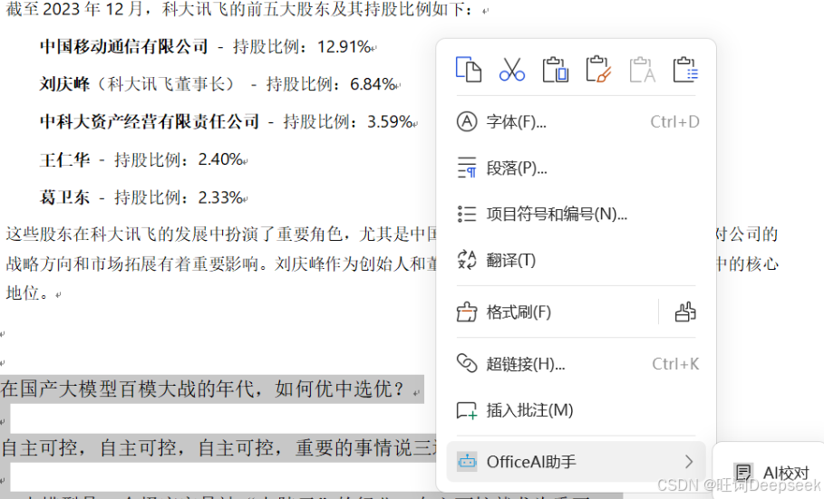Click the insert comment bubble icon
The height and width of the screenshot is (499, 824).
click(x=467, y=410)
